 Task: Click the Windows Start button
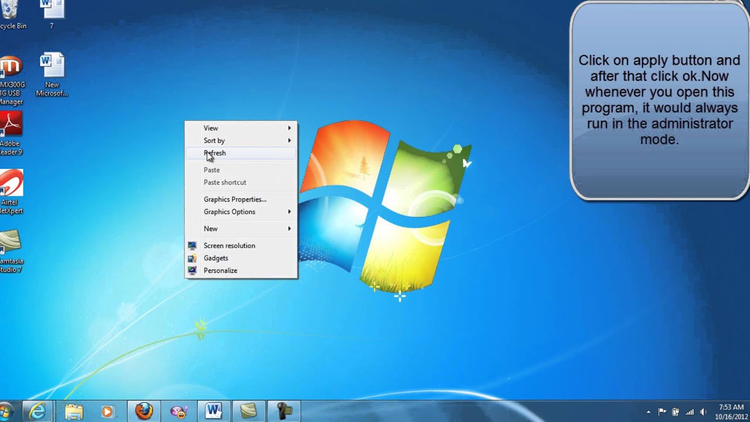(x=6, y=411)
